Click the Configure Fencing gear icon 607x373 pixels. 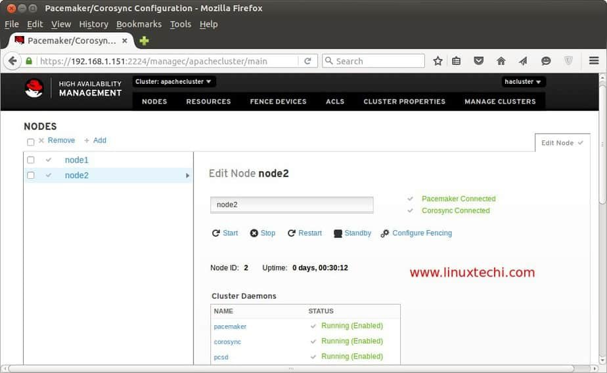[384, 233]
